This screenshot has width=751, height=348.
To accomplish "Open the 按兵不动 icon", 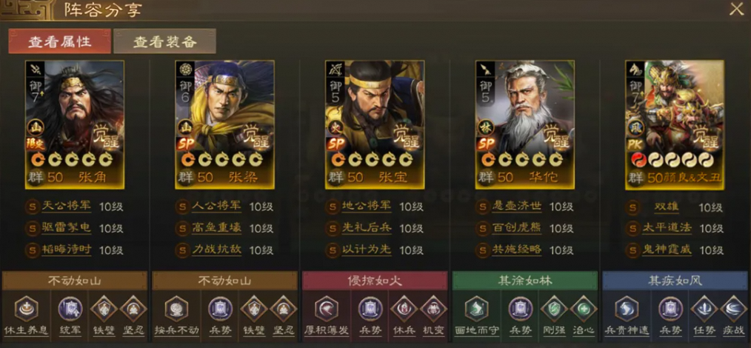I will [x=176, y=309].
